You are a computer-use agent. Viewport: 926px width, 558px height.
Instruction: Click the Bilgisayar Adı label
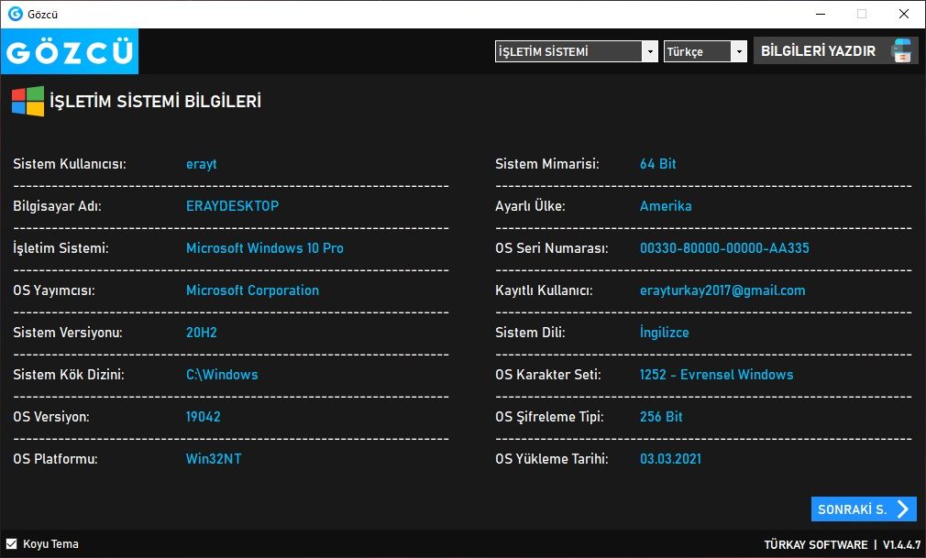pyautogui.click(x=57, y=206)
